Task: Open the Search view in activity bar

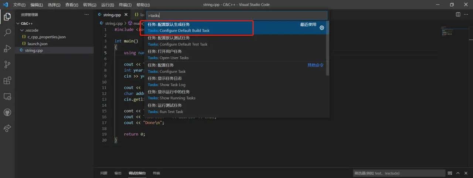Action: 7,32
